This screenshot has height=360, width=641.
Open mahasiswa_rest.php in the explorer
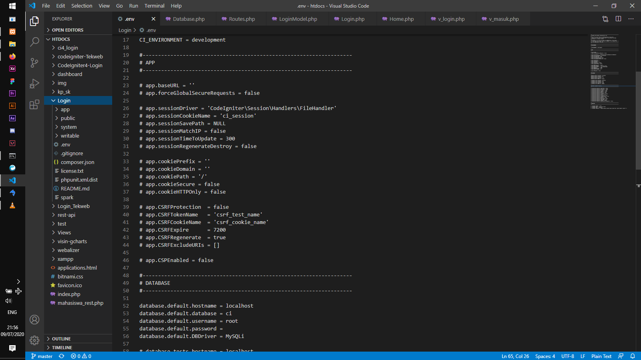pos(78,303)
